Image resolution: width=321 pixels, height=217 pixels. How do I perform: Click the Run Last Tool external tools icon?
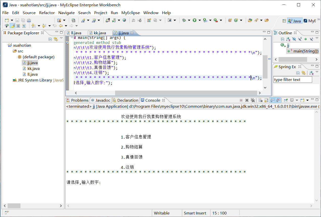point(216,20)
